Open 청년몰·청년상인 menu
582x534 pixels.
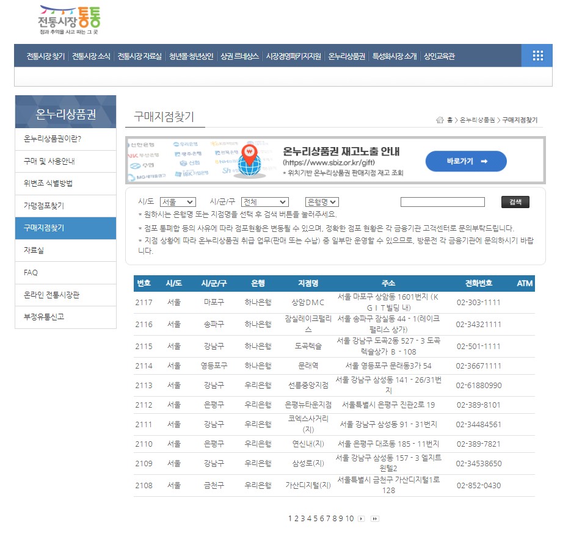(x=191, y=56)
